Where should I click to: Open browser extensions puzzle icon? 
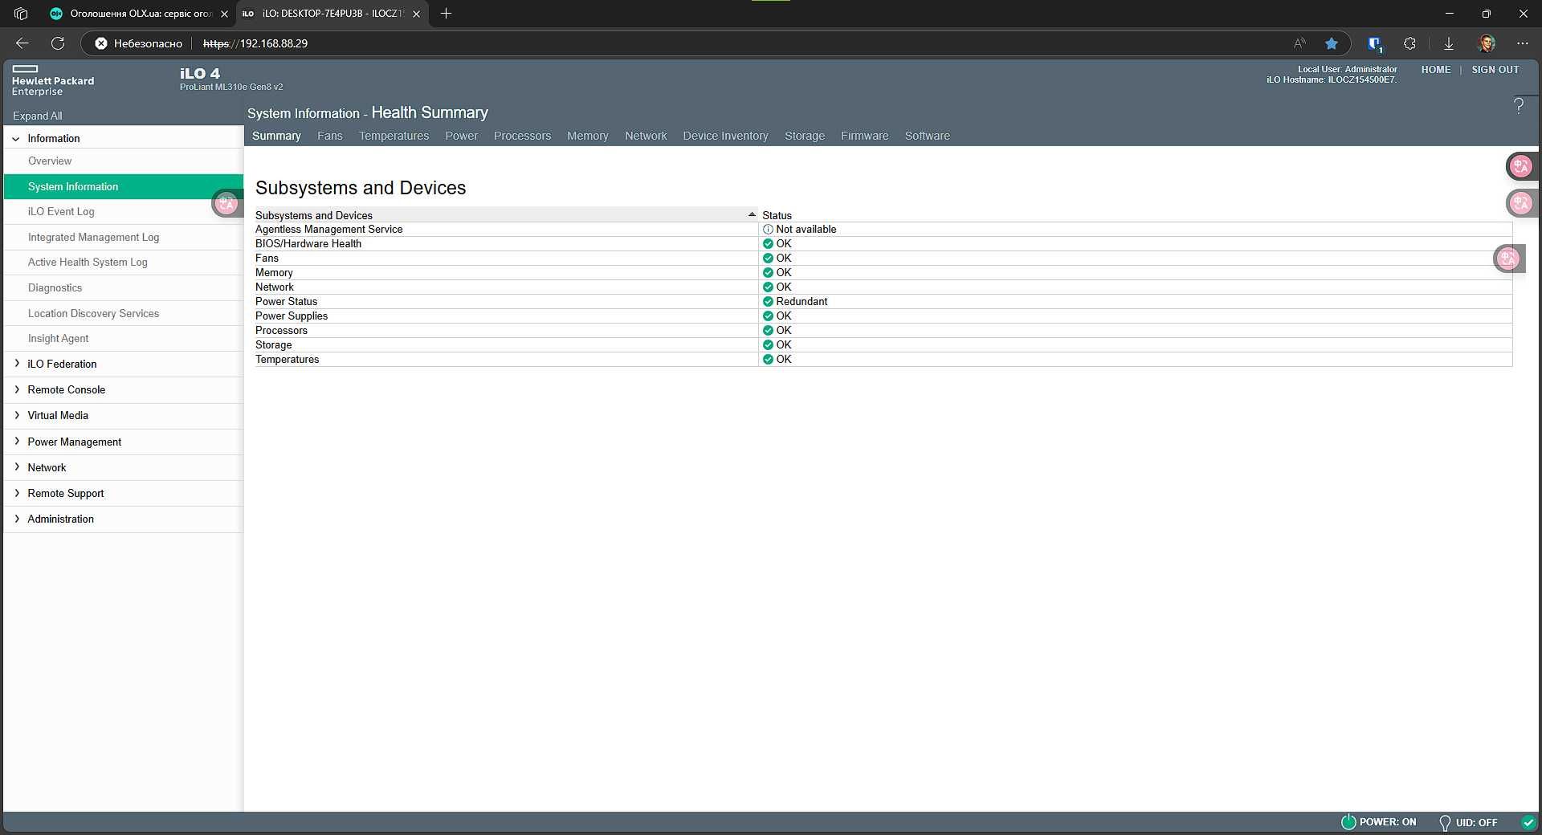coord(1409,43)
